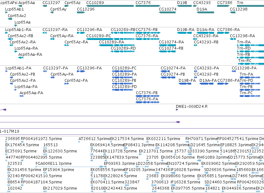The width and height of the screenshot is (264, 193).
Task: Click the DME1-009D24.R BAC end label
Action: 192,107
